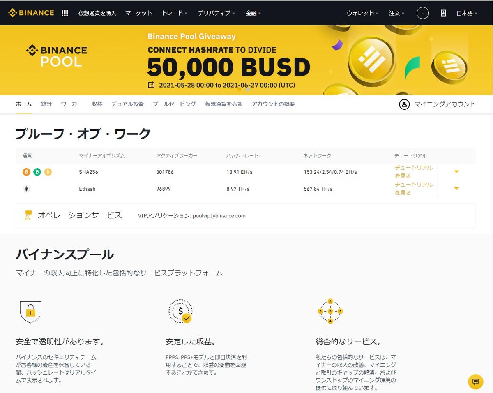Click the Ethereum icon in the Ethash row
The width and height of the screenshot is (493, 393).
click(26, 189)
